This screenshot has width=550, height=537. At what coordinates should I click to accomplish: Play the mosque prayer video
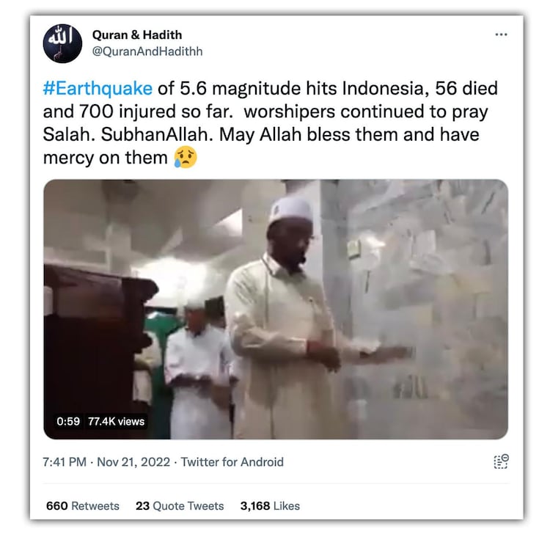[x=276, y=309]
